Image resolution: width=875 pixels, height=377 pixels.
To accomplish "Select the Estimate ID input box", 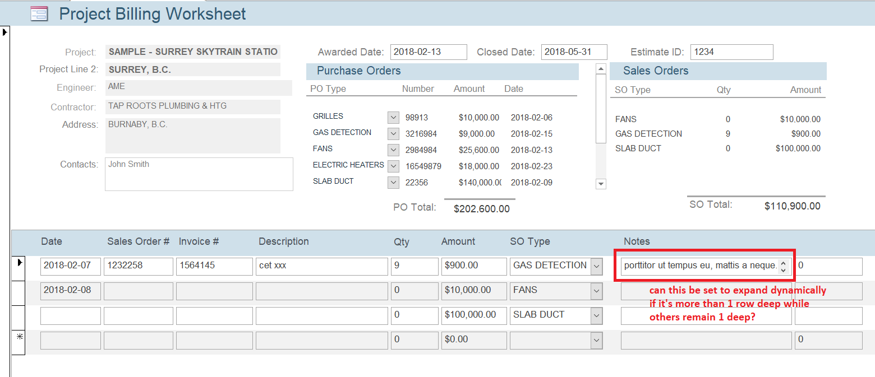I will [x=731, y=52].
